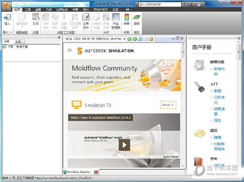Click the Moldflow Community banner
The height and width of the screenshot is (182, 244).
[122, 75]
